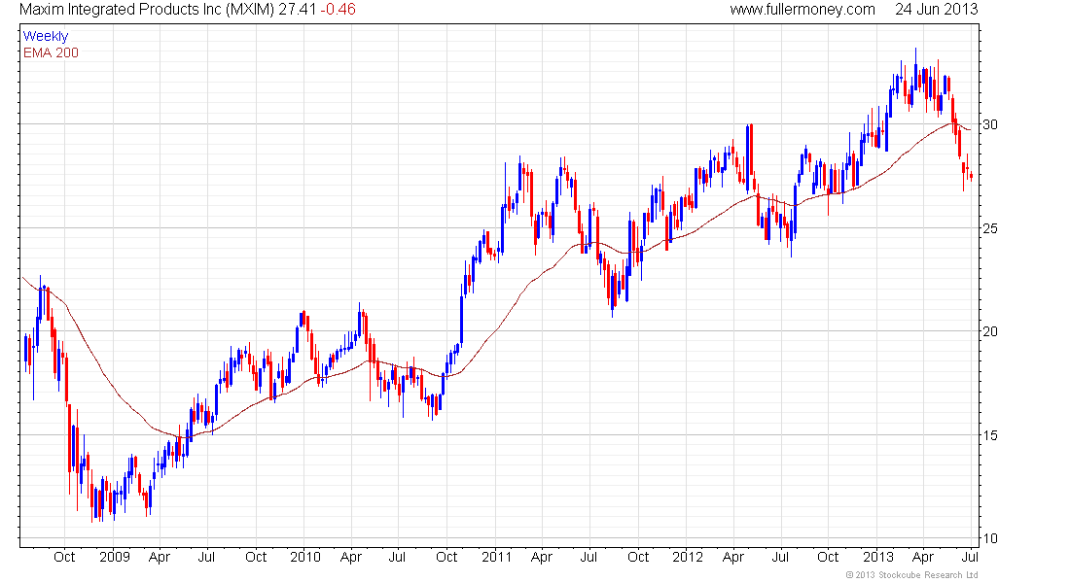Image resolution: width=1070 pixels, height=583 pixels.
Task: Click the final Jul label at axis end
Action: pos(970,557)
